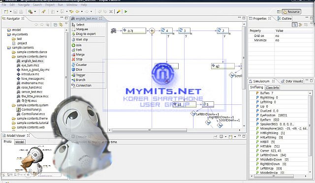The image size is (315, 183).
Task: Click the start robot node in diagram
Action: tap(114, 30)
